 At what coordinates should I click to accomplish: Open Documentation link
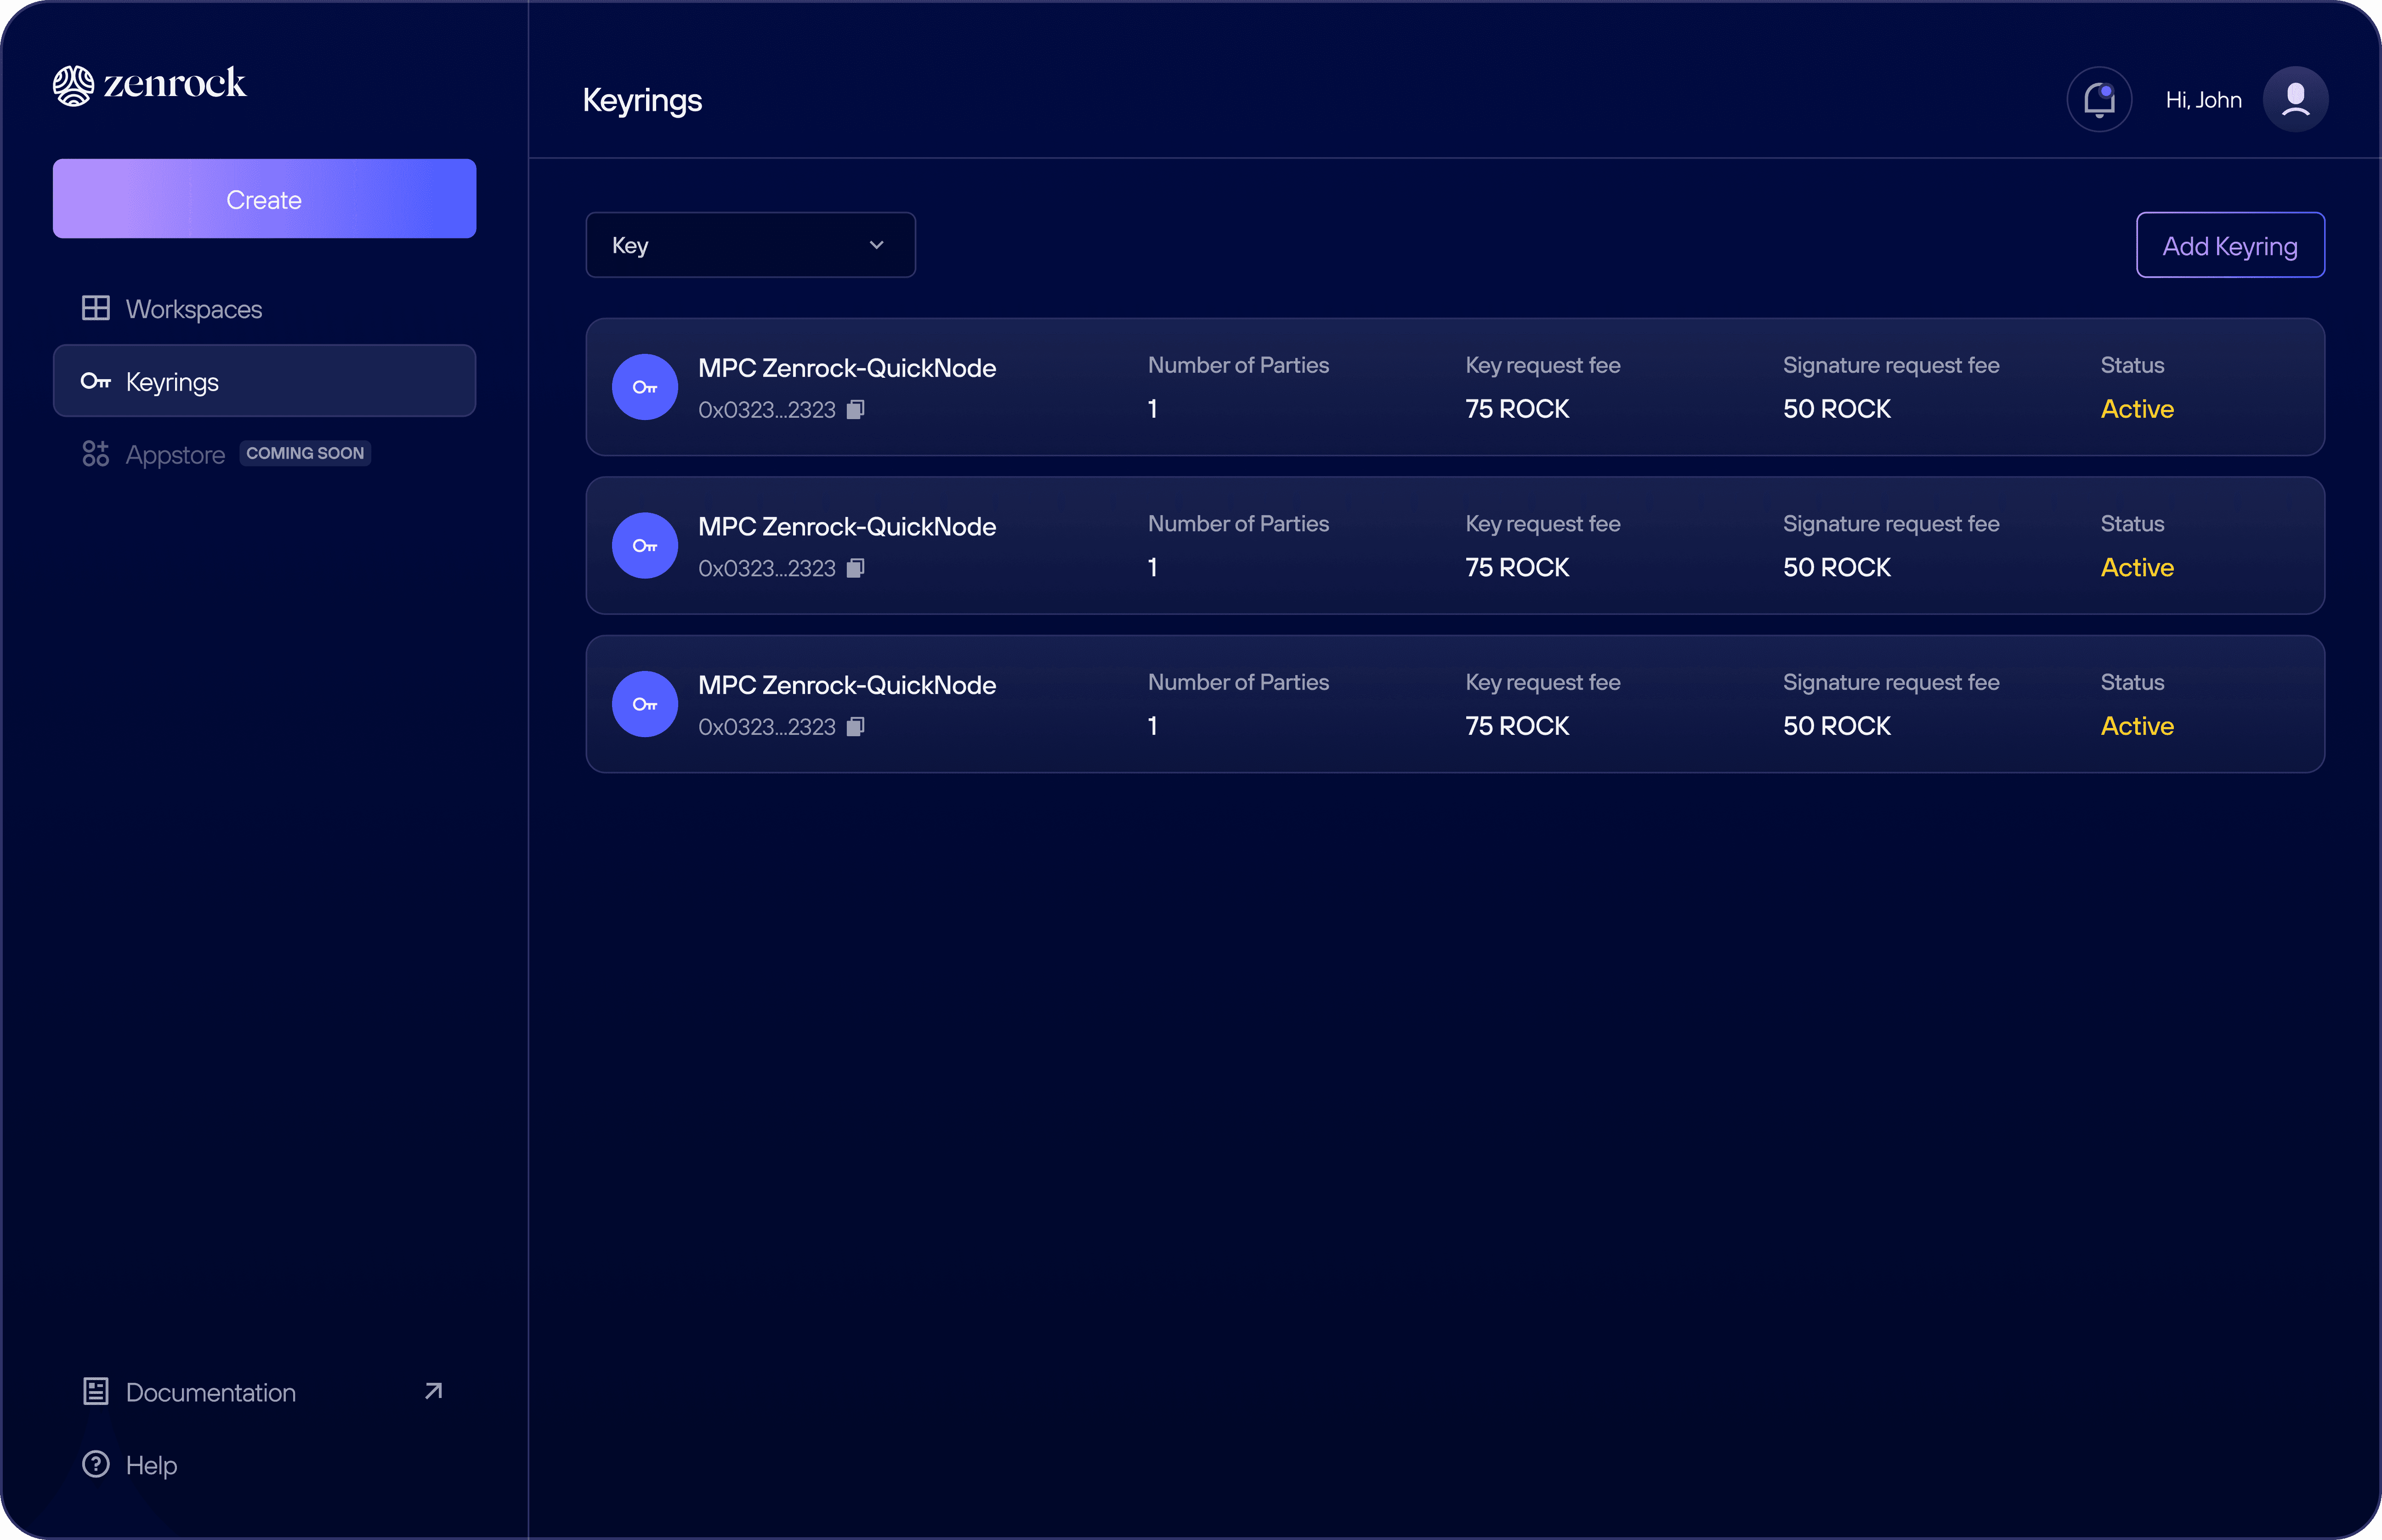[211, 1392]
